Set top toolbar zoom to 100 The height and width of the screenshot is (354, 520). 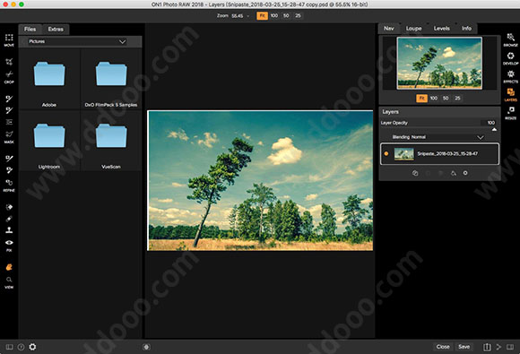click(x=274, y=15)
